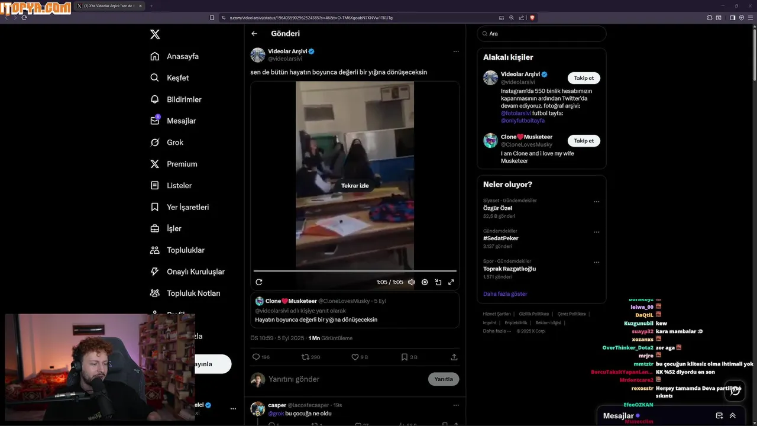Click the Topluluk Notları icon
This screenshot has width=757, height=426.
pyautogui.click(x=155, y=293)
